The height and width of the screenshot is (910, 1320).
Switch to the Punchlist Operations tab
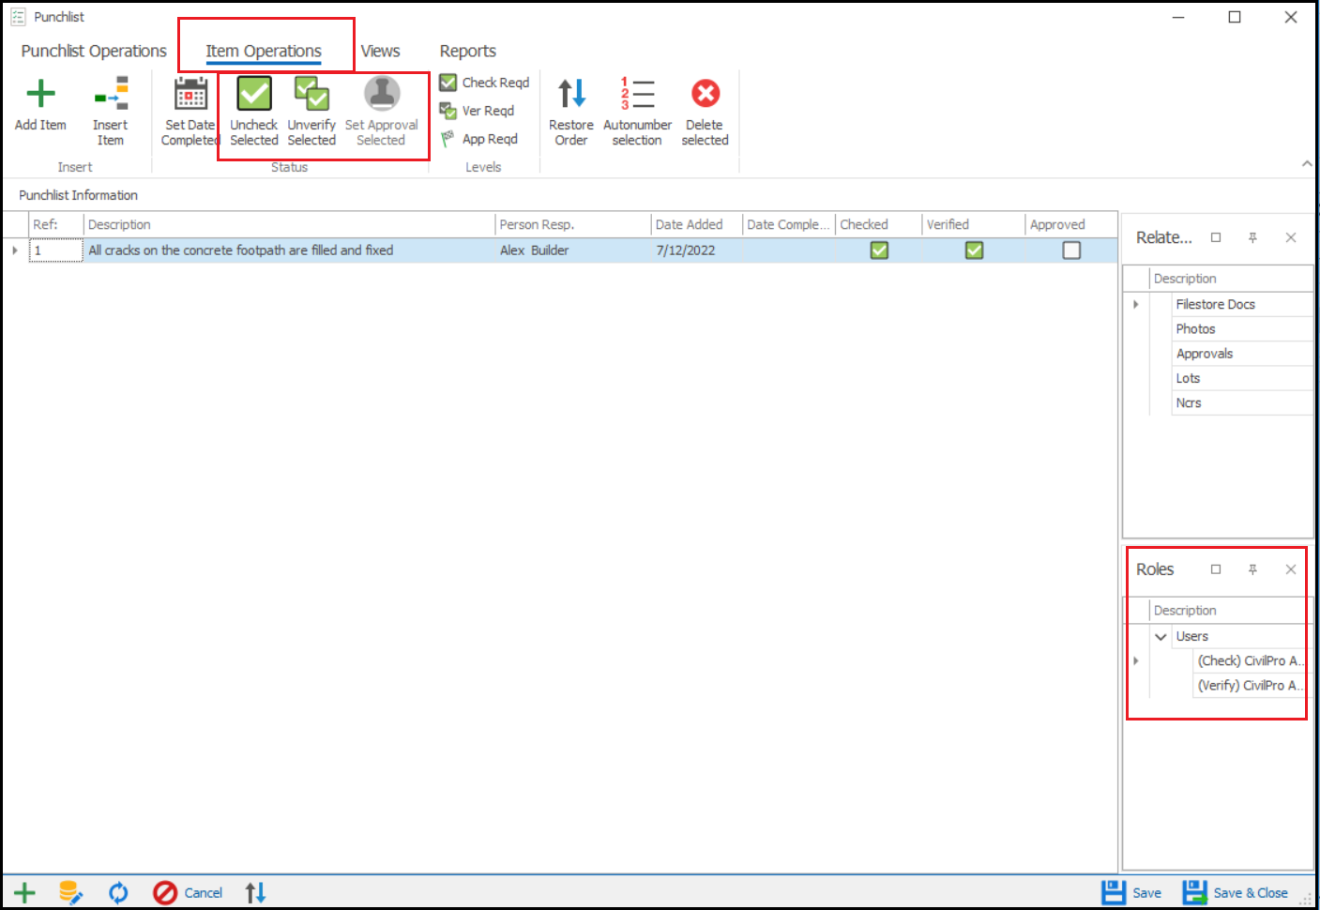94,52
